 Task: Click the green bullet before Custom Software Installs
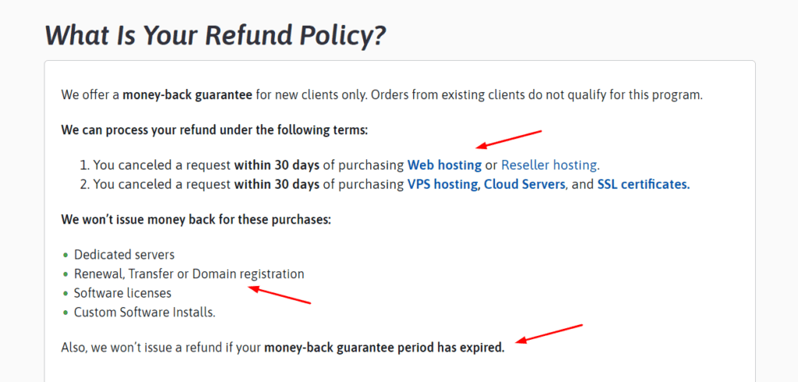pyautogui.click(x=65, y=313)
